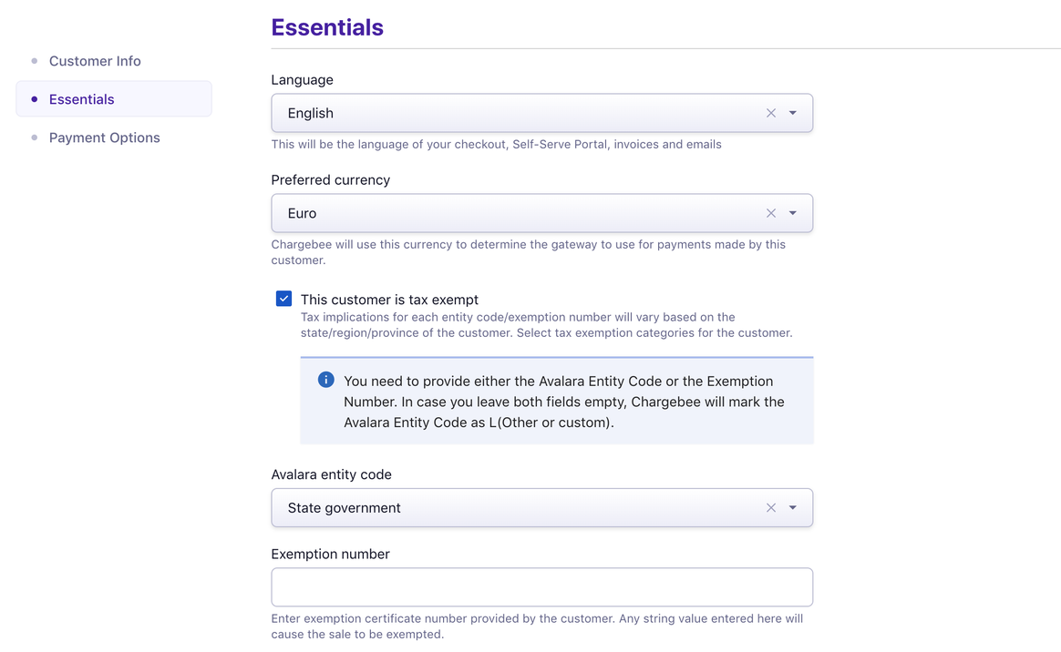Screen dimensions: 1061x652
Task: Click the English language combo box
Action: click(x=510, y=113)
